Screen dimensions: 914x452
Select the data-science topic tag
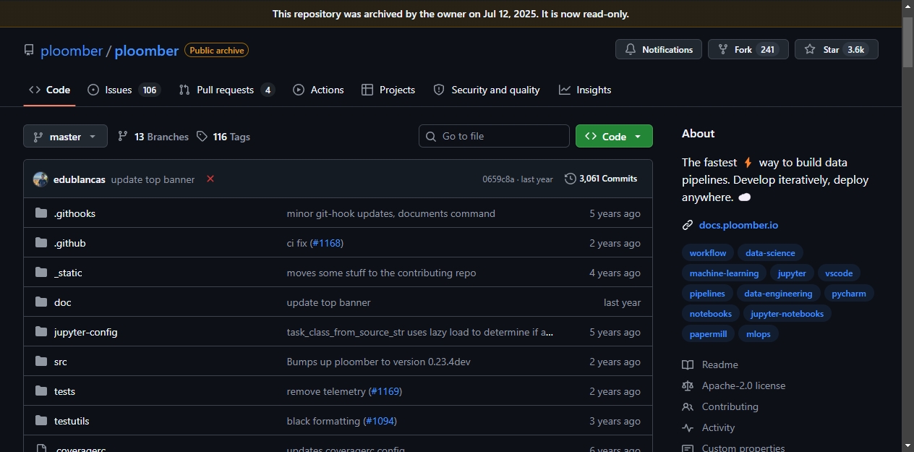click(x=770, y=253)
